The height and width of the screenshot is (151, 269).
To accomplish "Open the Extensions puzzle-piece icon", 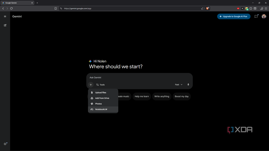I will (x=251, y=8).
